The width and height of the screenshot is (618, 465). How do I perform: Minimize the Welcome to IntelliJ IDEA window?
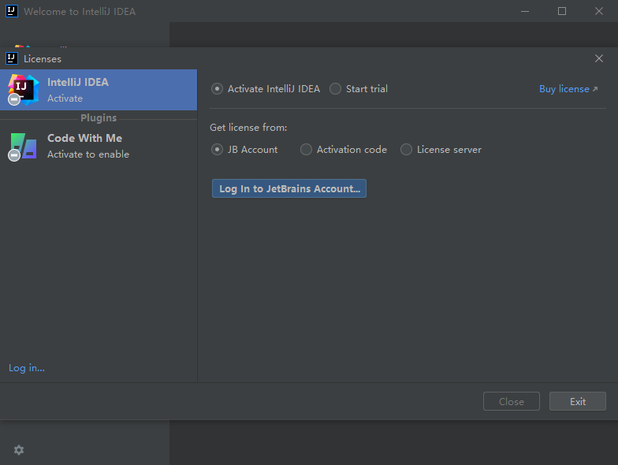point(526,11)
